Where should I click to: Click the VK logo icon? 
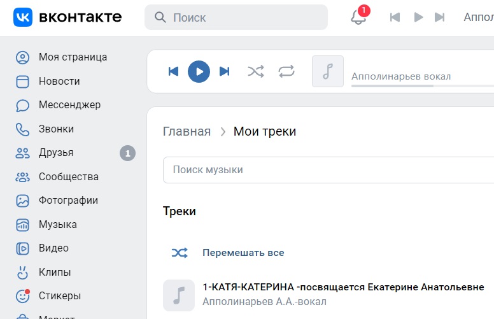pyautogui.click(x=23, y=17)
